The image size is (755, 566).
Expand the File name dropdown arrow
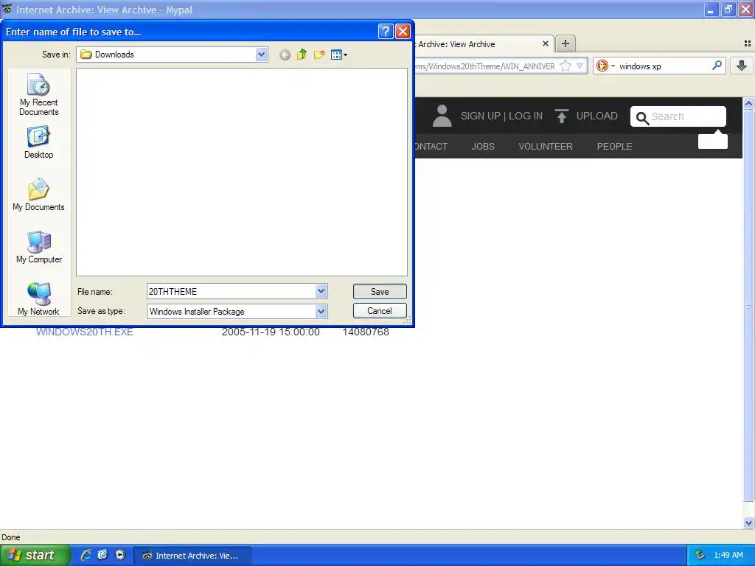pos(321,291)
